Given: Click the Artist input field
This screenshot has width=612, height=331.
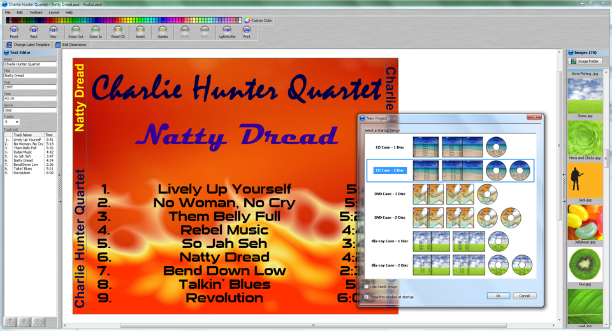Looking at the screenshot, I should [x=30, y=64].
